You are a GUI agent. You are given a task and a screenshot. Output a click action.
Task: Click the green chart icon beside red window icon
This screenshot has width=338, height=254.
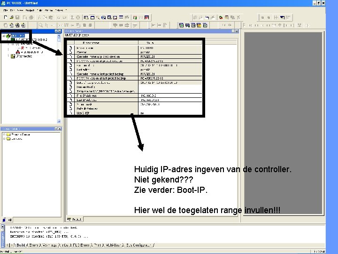[135, 17]
